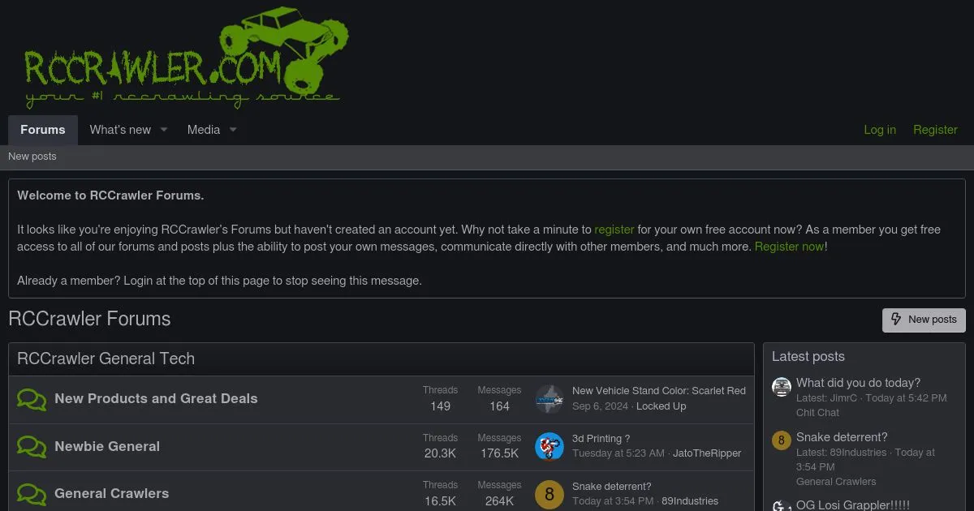The image size is (974, 511).
Task: Click the 'RCCrawler Forums' page title
Action: (x=89, y=319)
